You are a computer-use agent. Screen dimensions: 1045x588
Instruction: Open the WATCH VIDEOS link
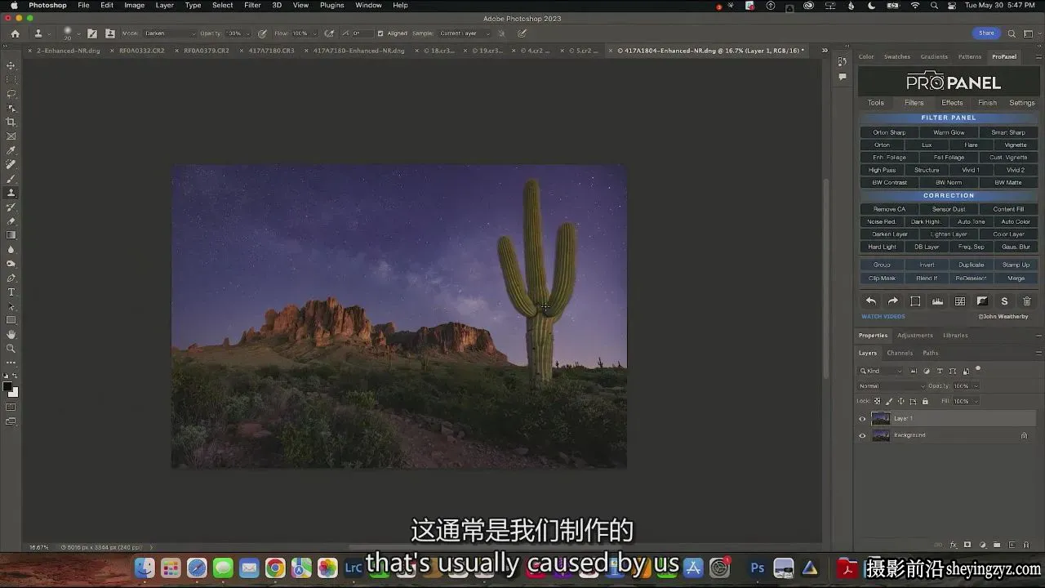tap(883, 317)
